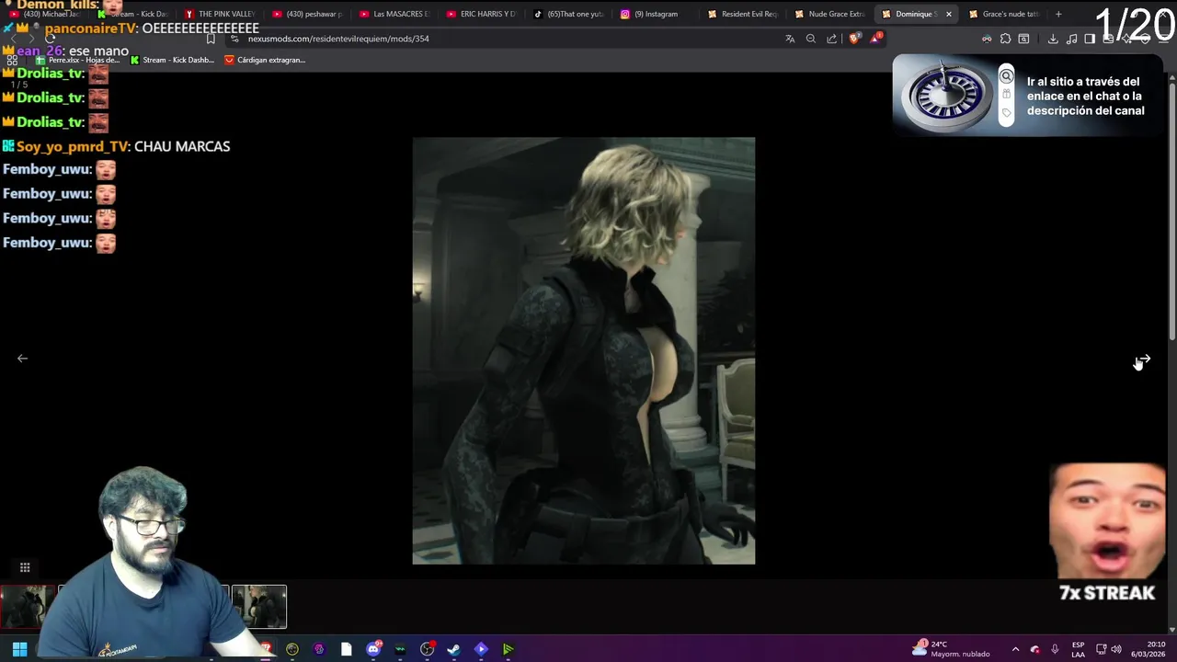Click the main mod screenshot image
The image size is (1177, 662).
[x=584, y=350]
